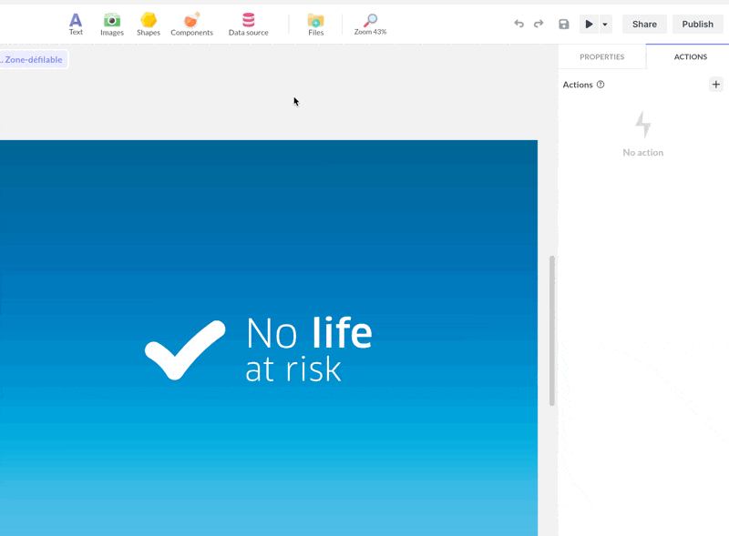Redo the last change

pos(539,24)
